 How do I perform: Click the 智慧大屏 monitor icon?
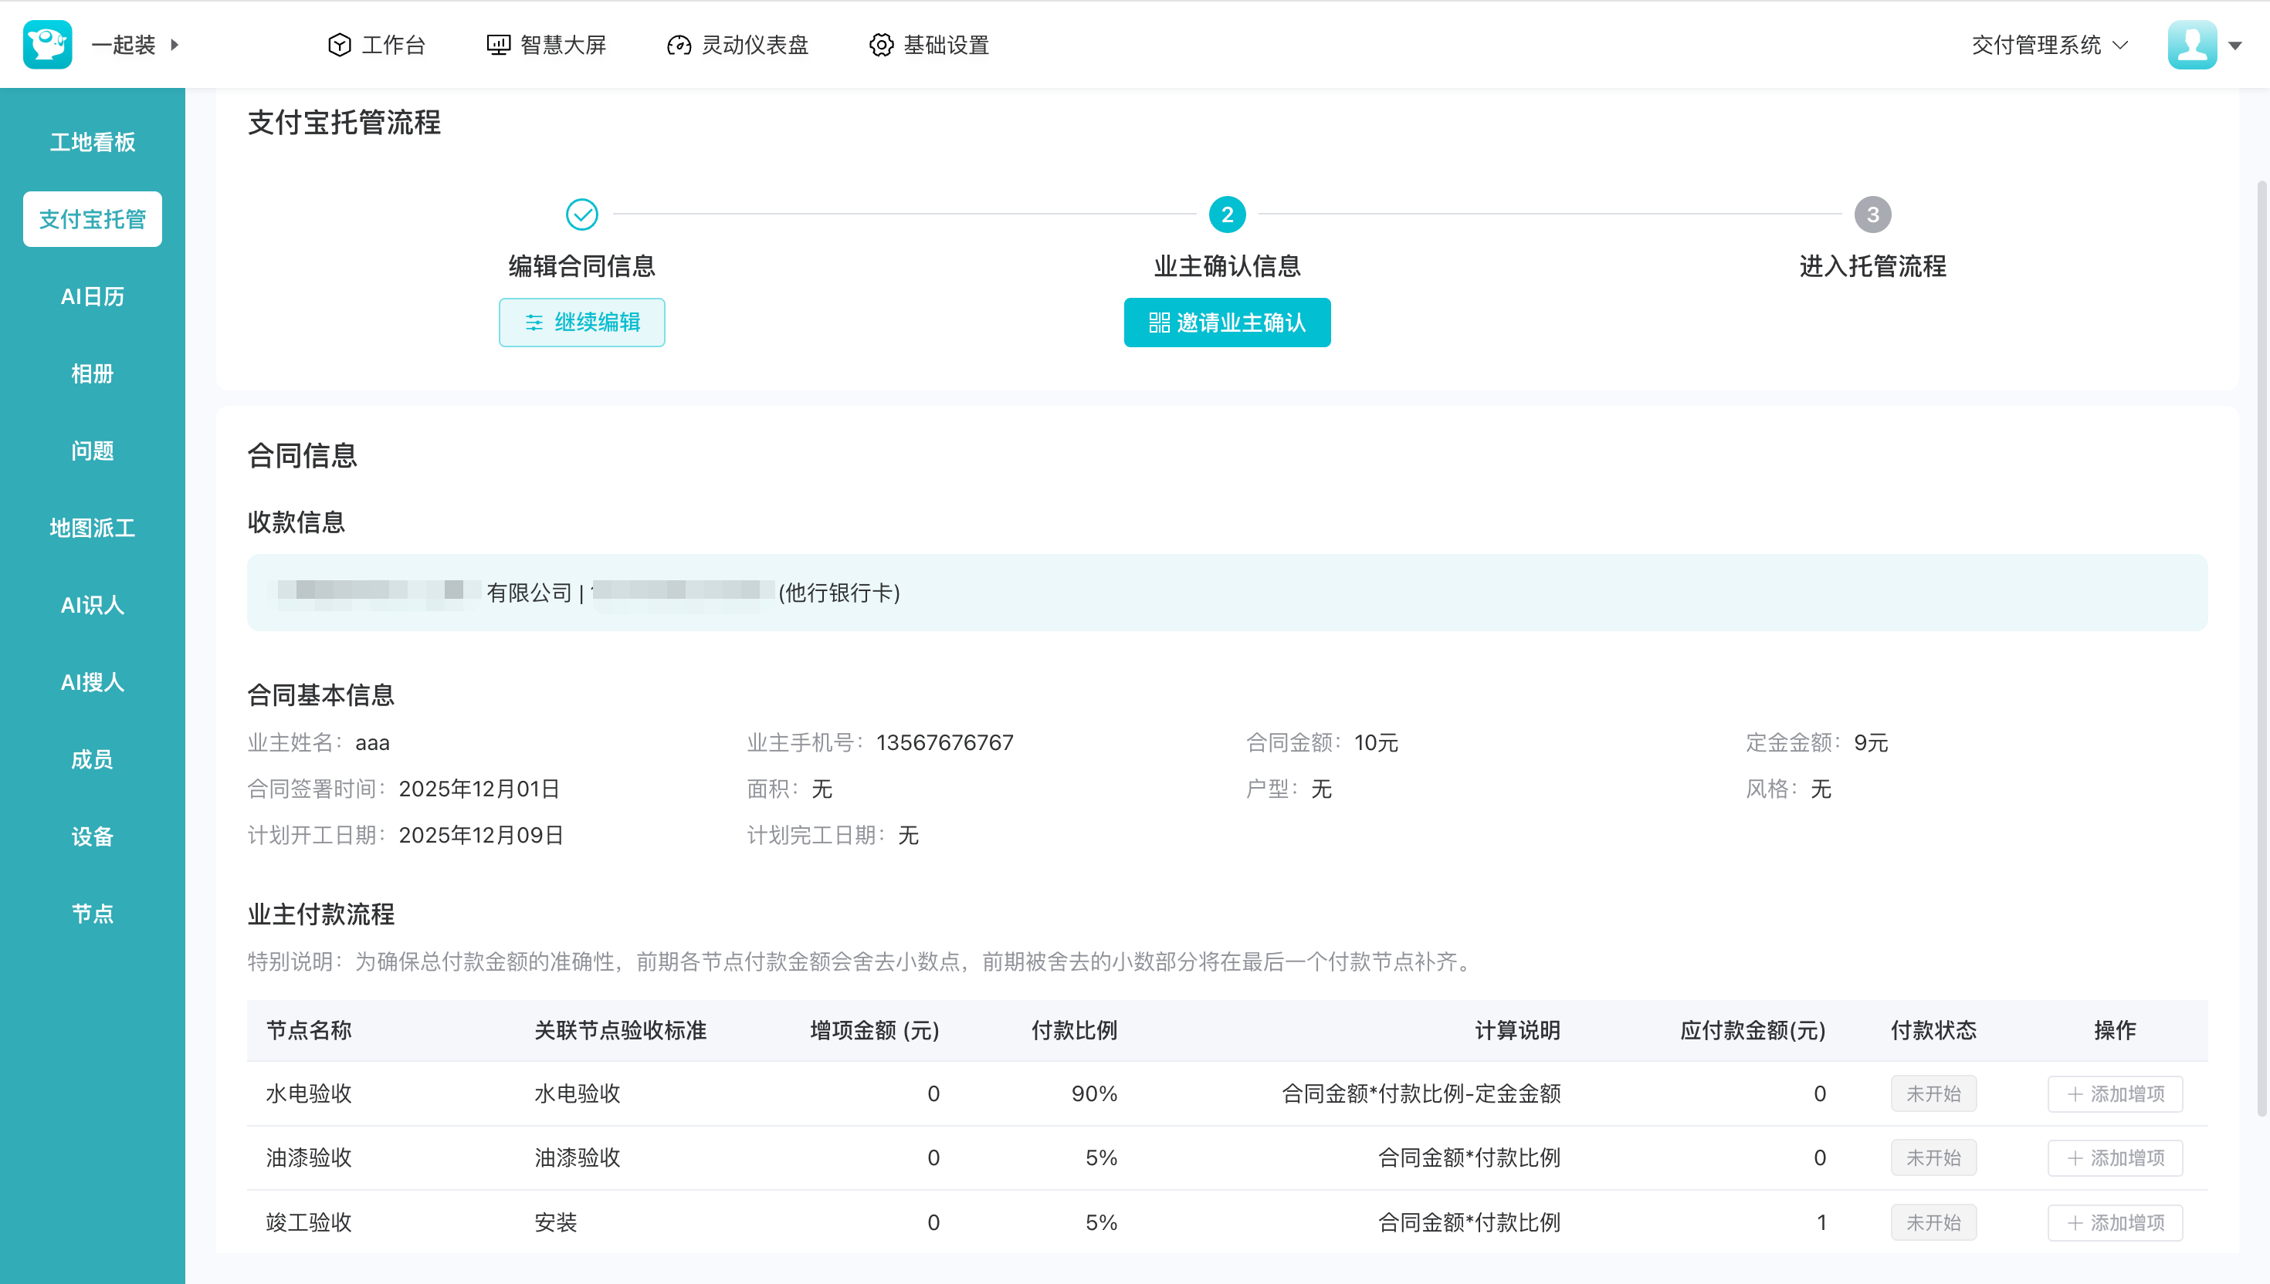[x=499, y=45]
